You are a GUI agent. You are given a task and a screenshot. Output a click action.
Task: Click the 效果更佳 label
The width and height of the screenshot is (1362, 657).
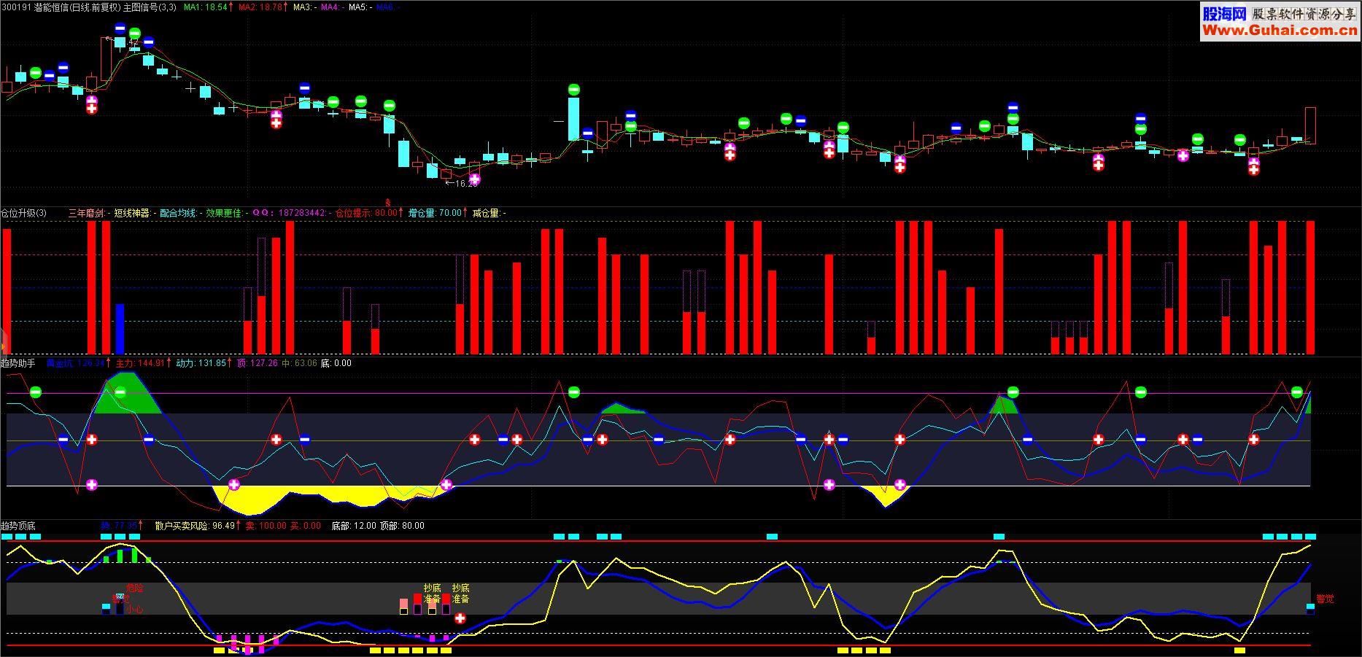click(225, 213)
